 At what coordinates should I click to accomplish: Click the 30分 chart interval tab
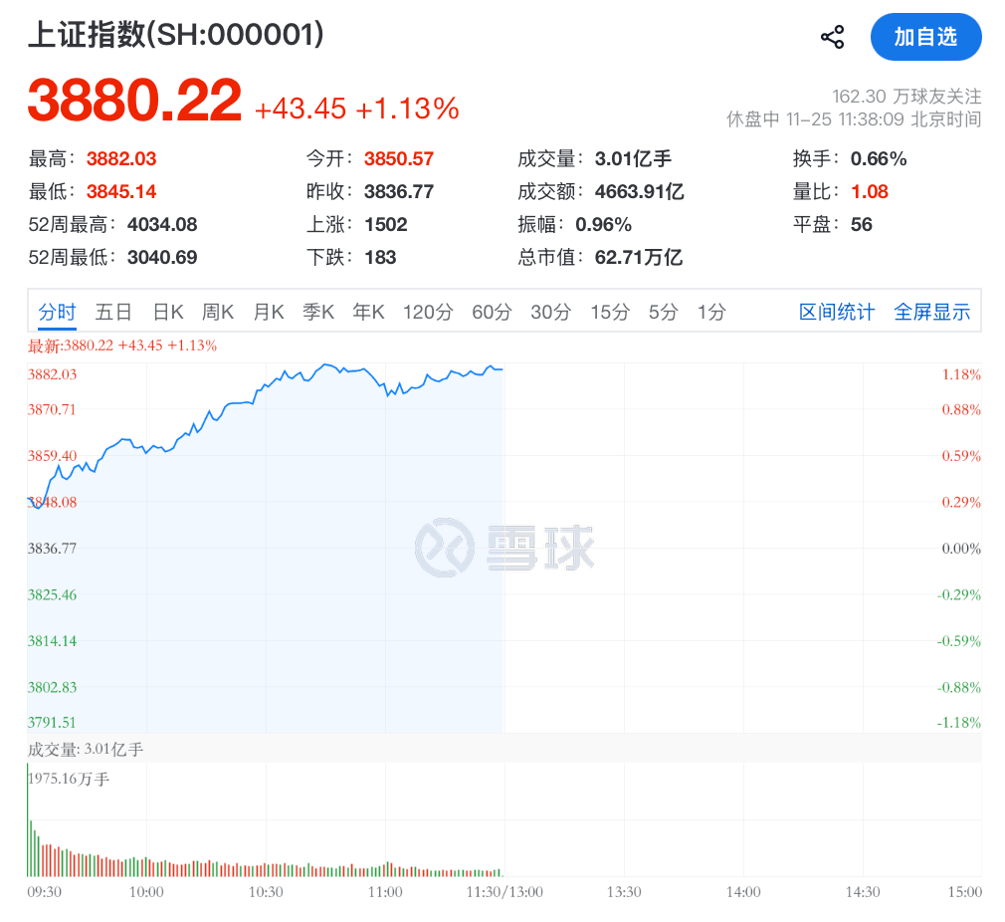[x=548, y=312]
